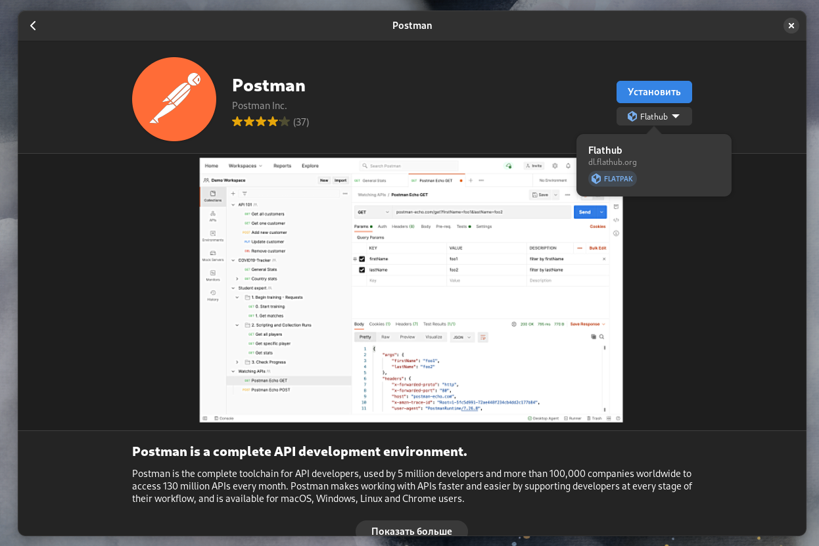
Task: Click the dl.flathub.org address text
Action: [613, 162]
